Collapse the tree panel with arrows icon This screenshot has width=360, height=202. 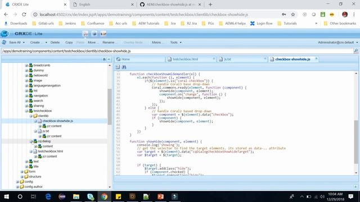pyautogui.click(x=109, y=59)
